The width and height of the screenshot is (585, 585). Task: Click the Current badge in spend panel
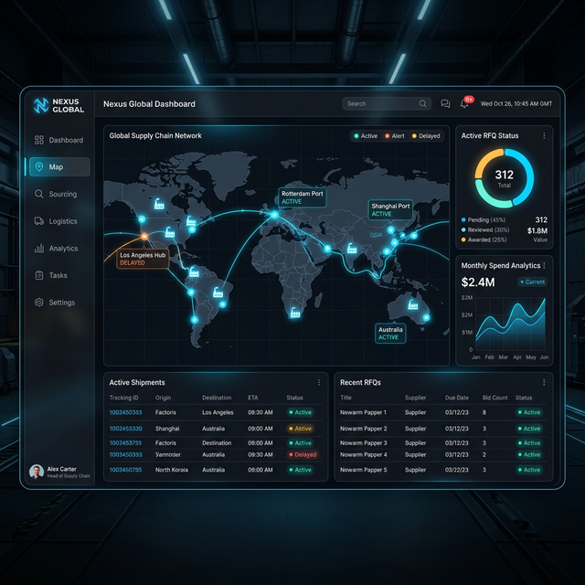(532, 282)
